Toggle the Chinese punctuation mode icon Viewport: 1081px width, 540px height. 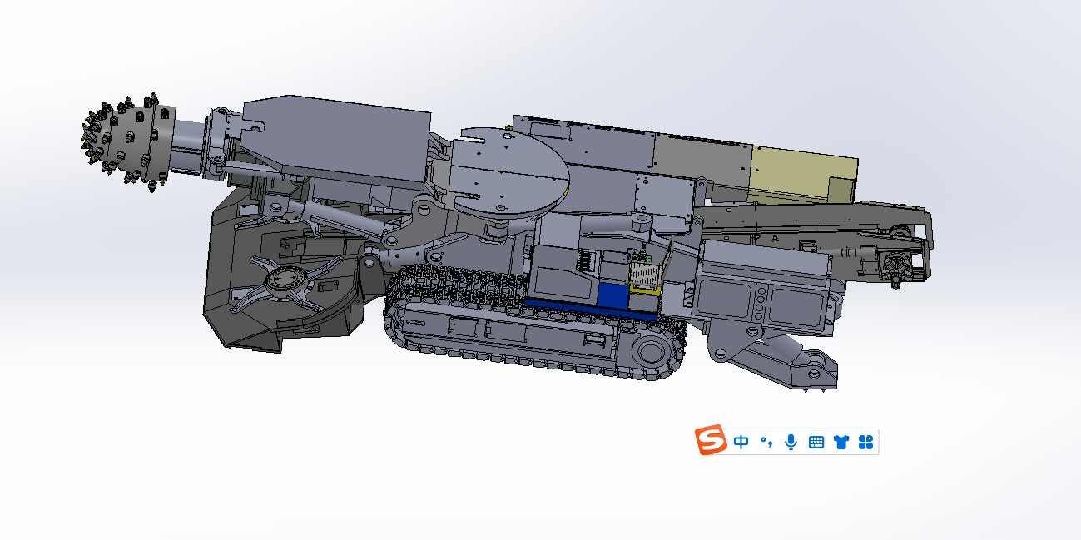tap(766, 443)
